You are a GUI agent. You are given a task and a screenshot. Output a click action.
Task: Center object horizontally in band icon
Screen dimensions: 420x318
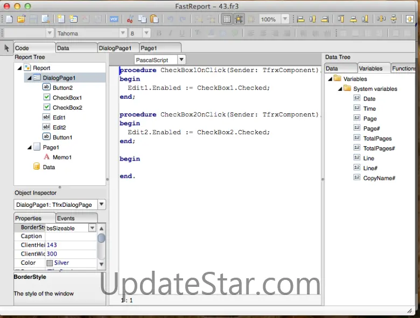click(x=410, y=19)
